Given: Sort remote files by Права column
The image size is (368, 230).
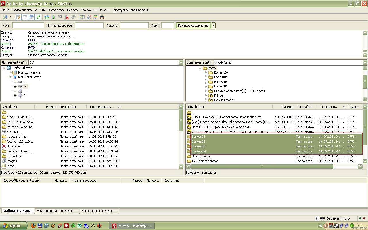Looking at the screenshot, I should [x=354, y=107].
